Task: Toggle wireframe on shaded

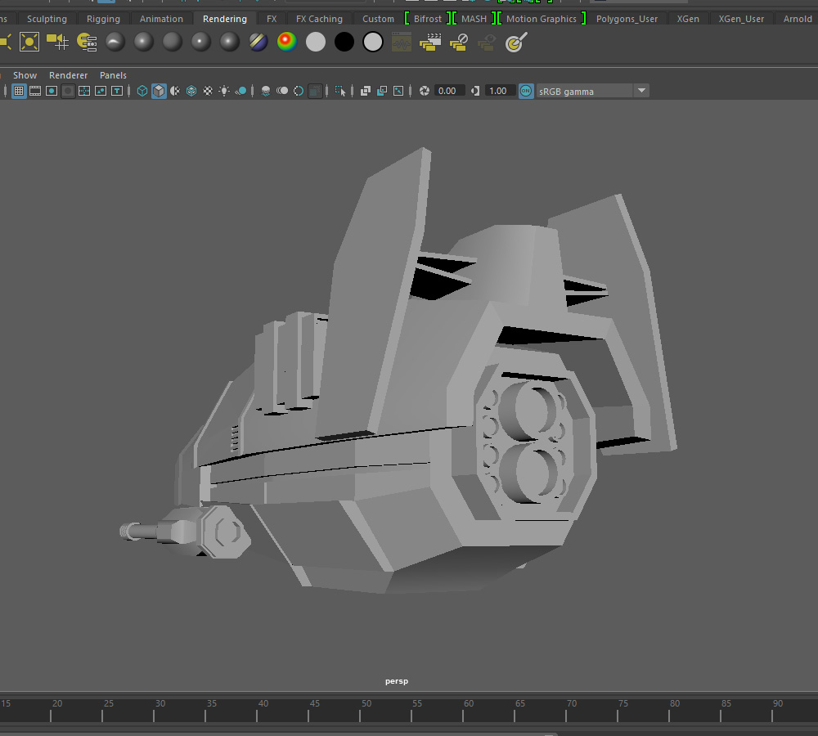Action: click(191, 92)
